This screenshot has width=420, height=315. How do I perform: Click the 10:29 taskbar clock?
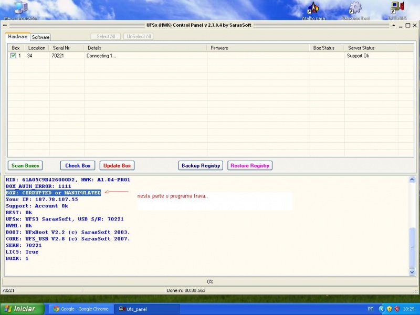408,309
